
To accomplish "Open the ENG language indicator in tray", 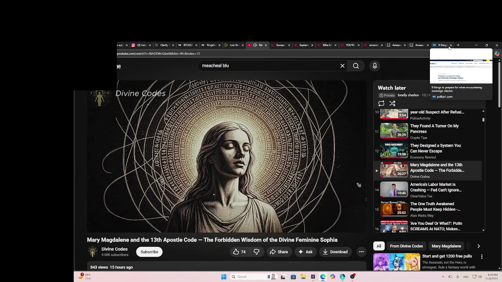I will click(467, 277).
